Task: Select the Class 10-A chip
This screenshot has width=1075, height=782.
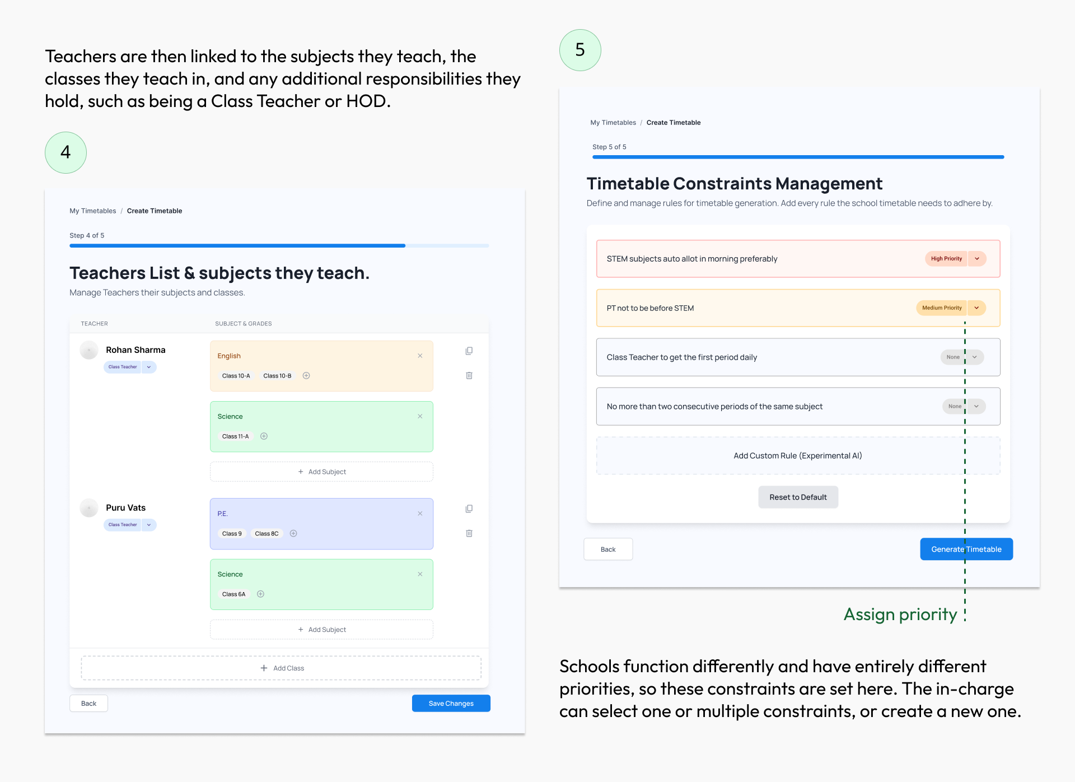Action: (x=236, y=376)
